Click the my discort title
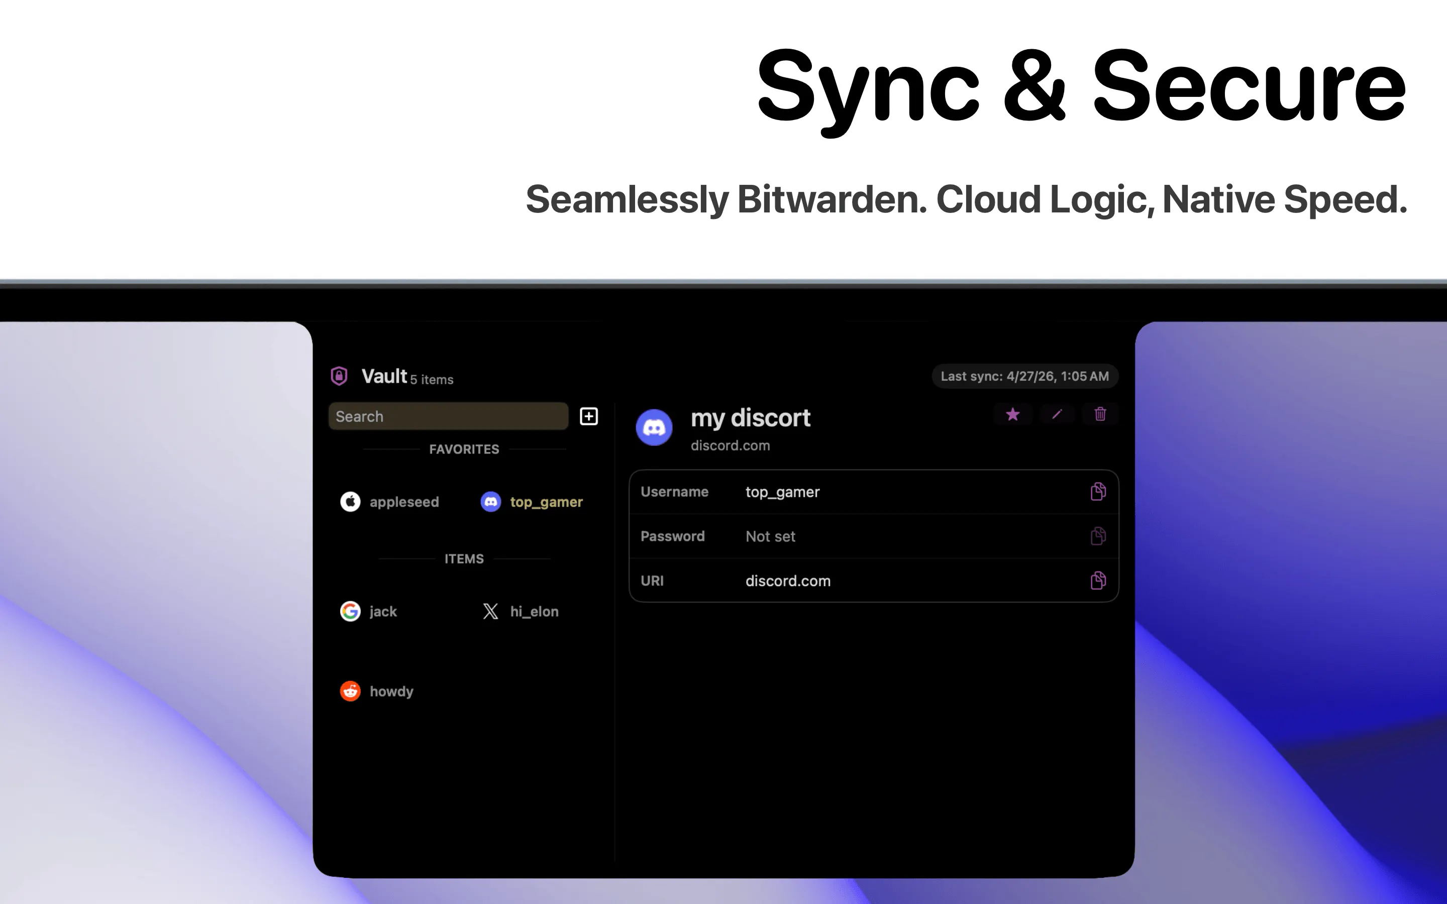1447x904 pixels. coord(751,418)
